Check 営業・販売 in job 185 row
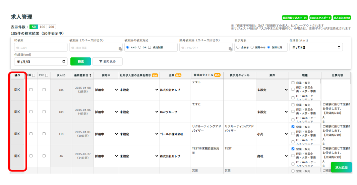The width and height of the screenshot is (357, 185). pos(293,83)
